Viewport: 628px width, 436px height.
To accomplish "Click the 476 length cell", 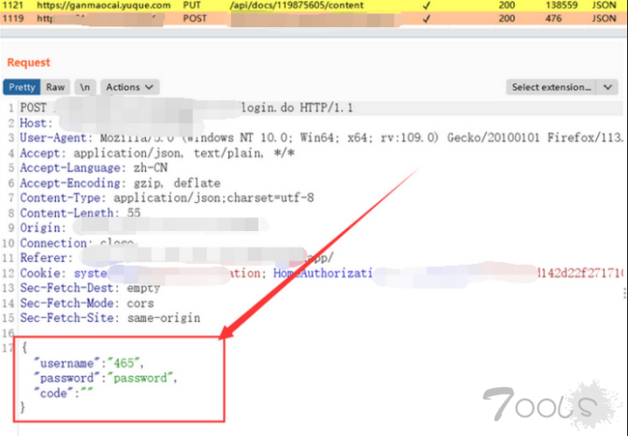I will click(x=553, y=19).
